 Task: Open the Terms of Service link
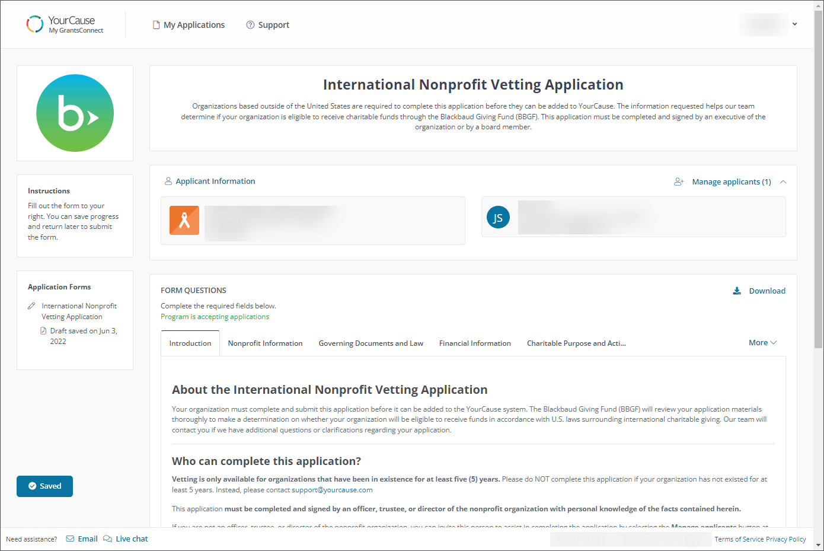tap(739, 539)
